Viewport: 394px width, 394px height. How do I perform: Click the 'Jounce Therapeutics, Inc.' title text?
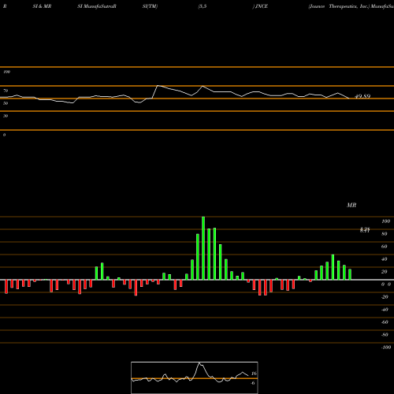tap(339, 6)
